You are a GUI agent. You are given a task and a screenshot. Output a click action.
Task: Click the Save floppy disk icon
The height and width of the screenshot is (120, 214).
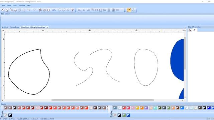pos(7,10)
